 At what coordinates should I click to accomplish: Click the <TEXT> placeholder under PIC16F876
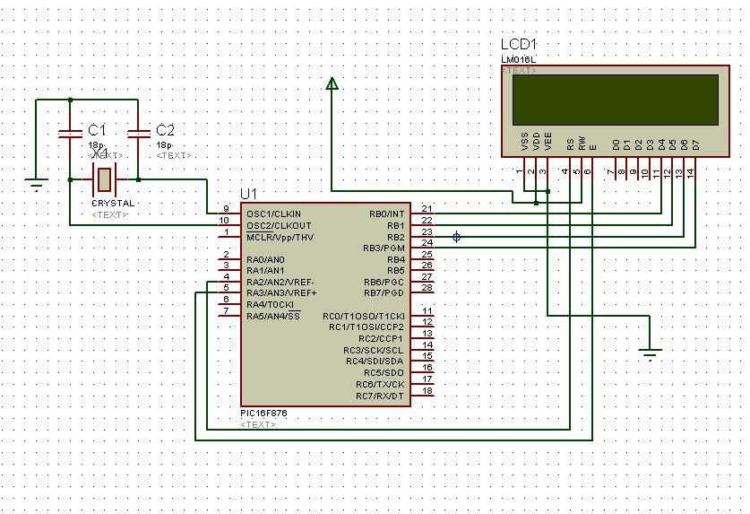258,424
